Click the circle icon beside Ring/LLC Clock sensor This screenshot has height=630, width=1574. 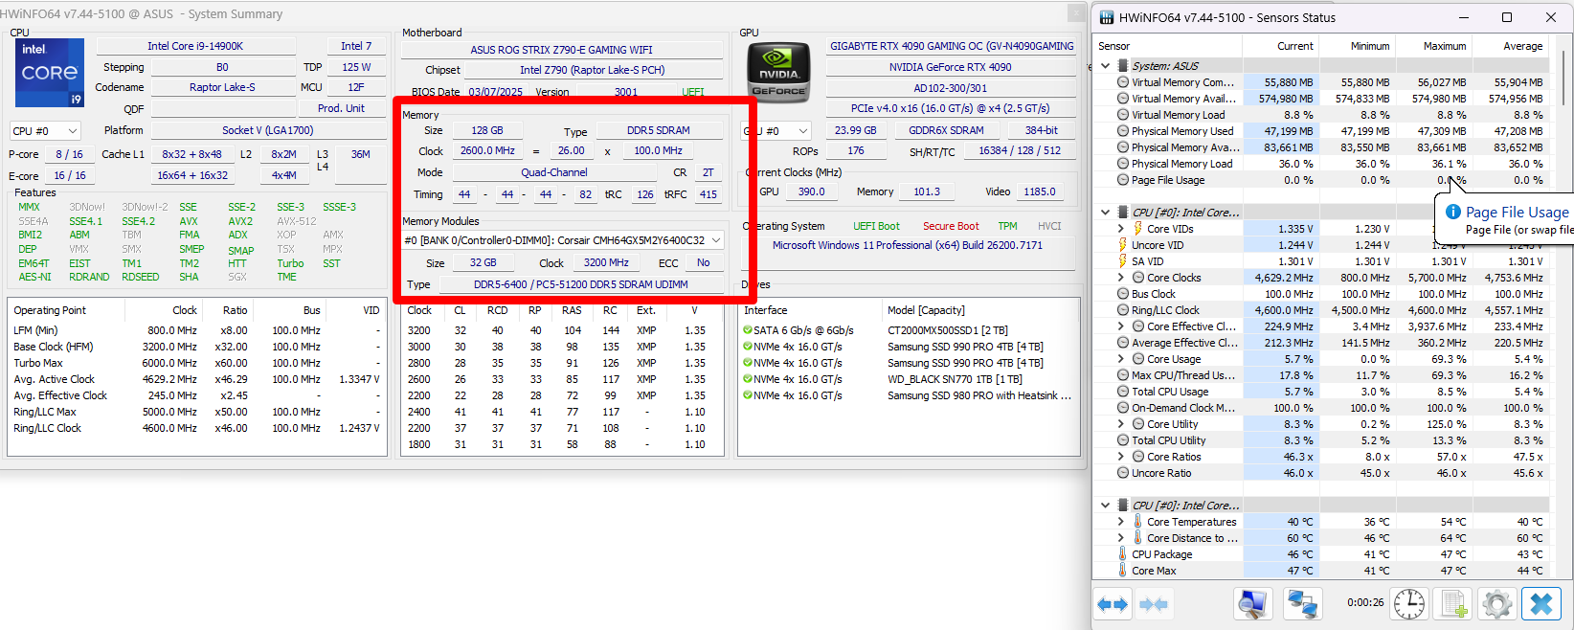[x=1122, y=310]
